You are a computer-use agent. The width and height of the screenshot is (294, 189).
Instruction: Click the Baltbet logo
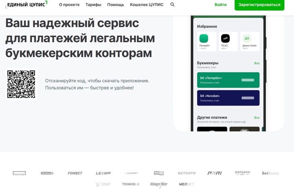click(x=159, y=173)
